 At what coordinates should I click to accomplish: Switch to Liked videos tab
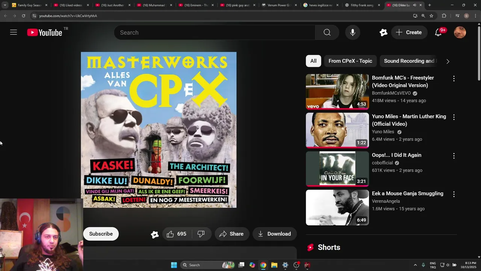pyautogui.click(x=71, y=5)
